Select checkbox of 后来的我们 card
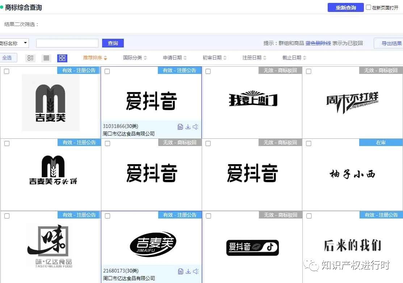This screenshot has width=403, height=283. 309,216
